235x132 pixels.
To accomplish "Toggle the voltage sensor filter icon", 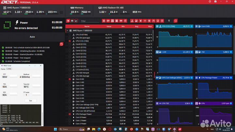I will (x=136, y=21).
